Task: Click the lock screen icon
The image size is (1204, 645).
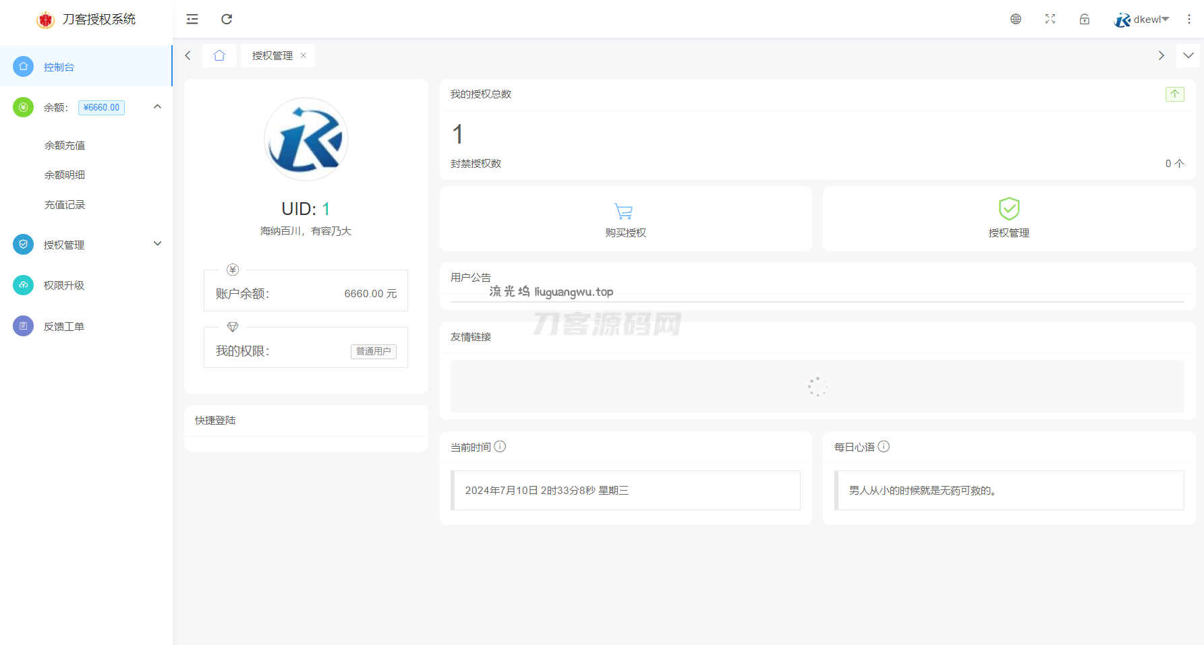Action: point(1085,19)
